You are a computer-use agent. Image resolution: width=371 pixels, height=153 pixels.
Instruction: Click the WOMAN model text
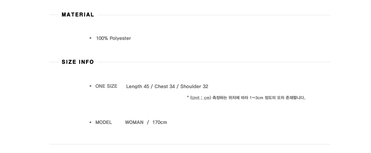tap(134, 122)
